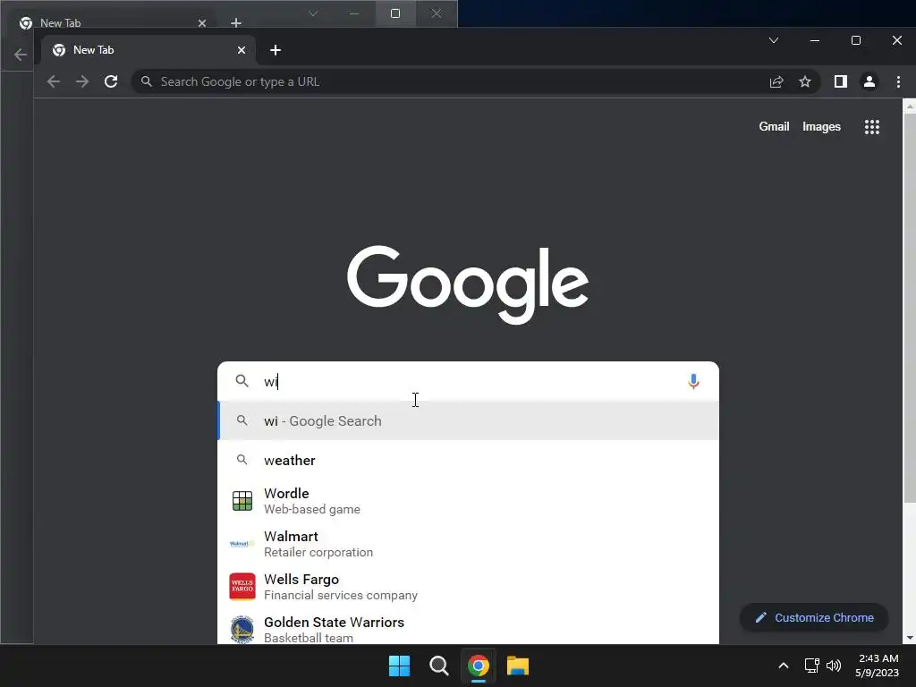Show hidden system tray icons

(784, 666)
